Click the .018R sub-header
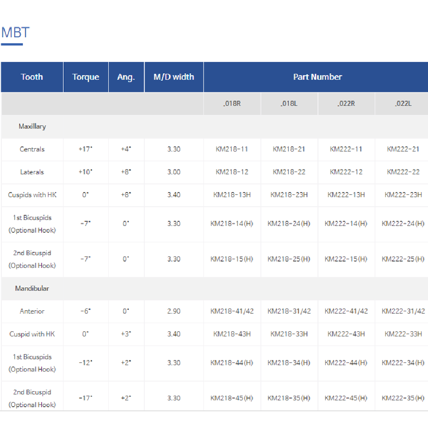 (x=232, y=104)
